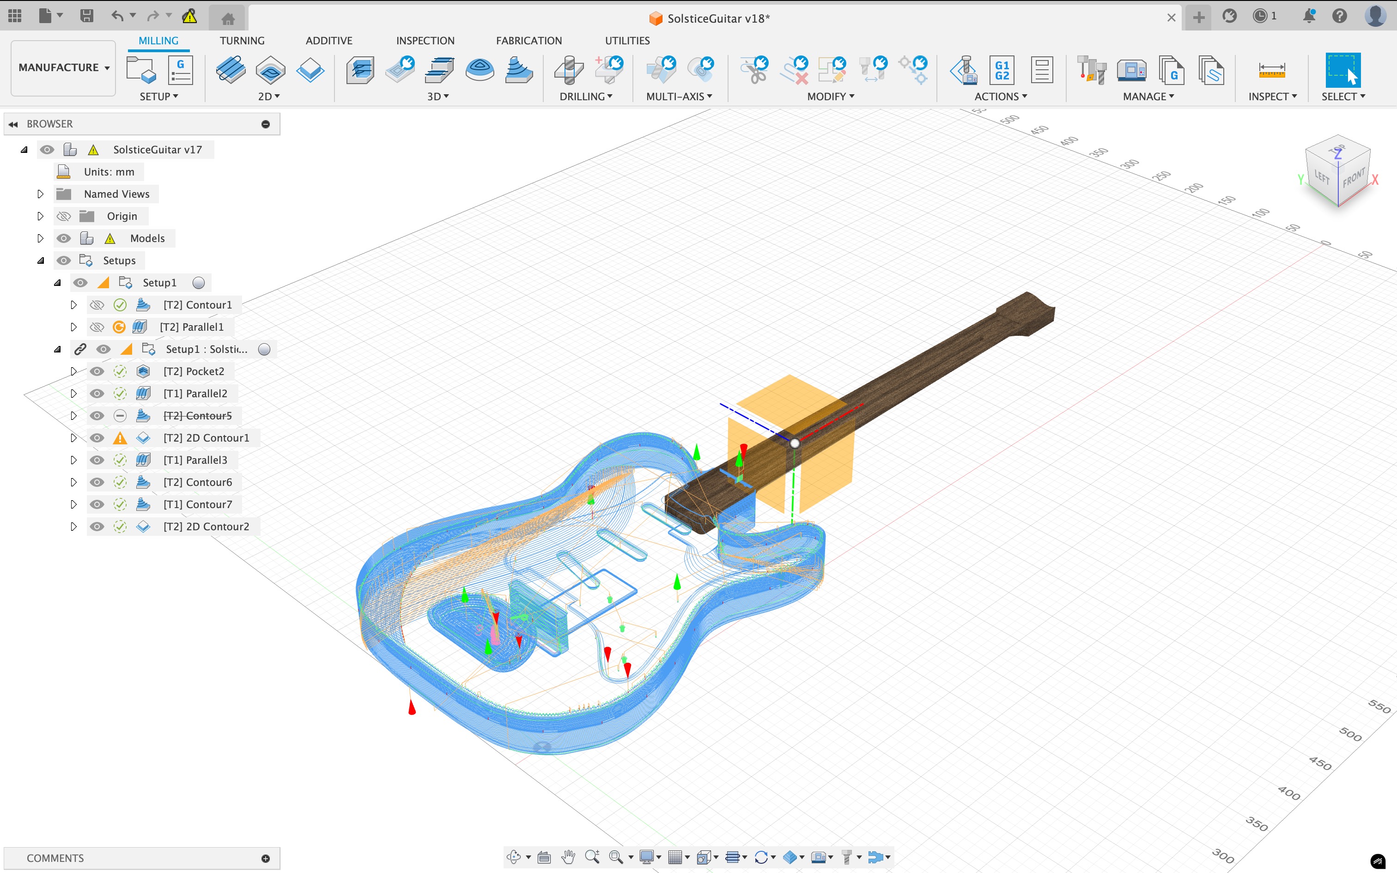
Task: Click the Drill tool icon
Action: [x=569, y=70]
